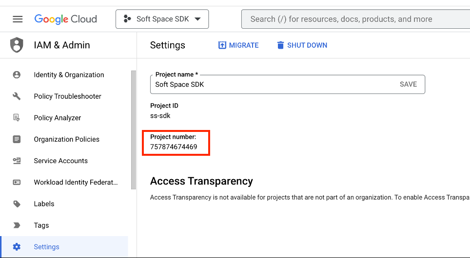Click the MIGRATE button
Screen dimensions: 470x258
pyautogui.click(x=238, y=45)
